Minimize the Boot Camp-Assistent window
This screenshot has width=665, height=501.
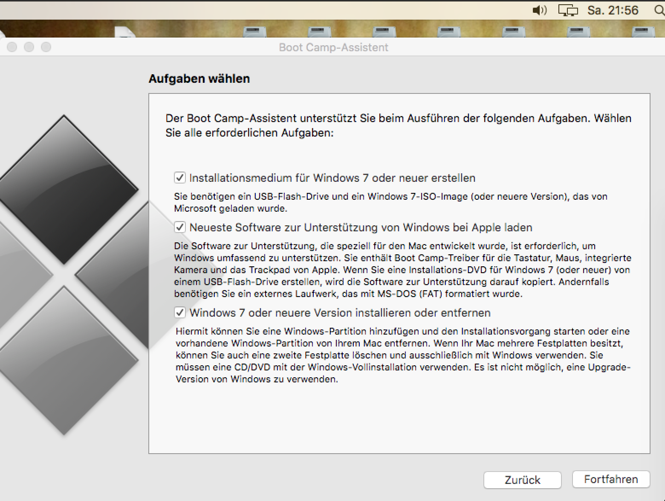(29, 47)
